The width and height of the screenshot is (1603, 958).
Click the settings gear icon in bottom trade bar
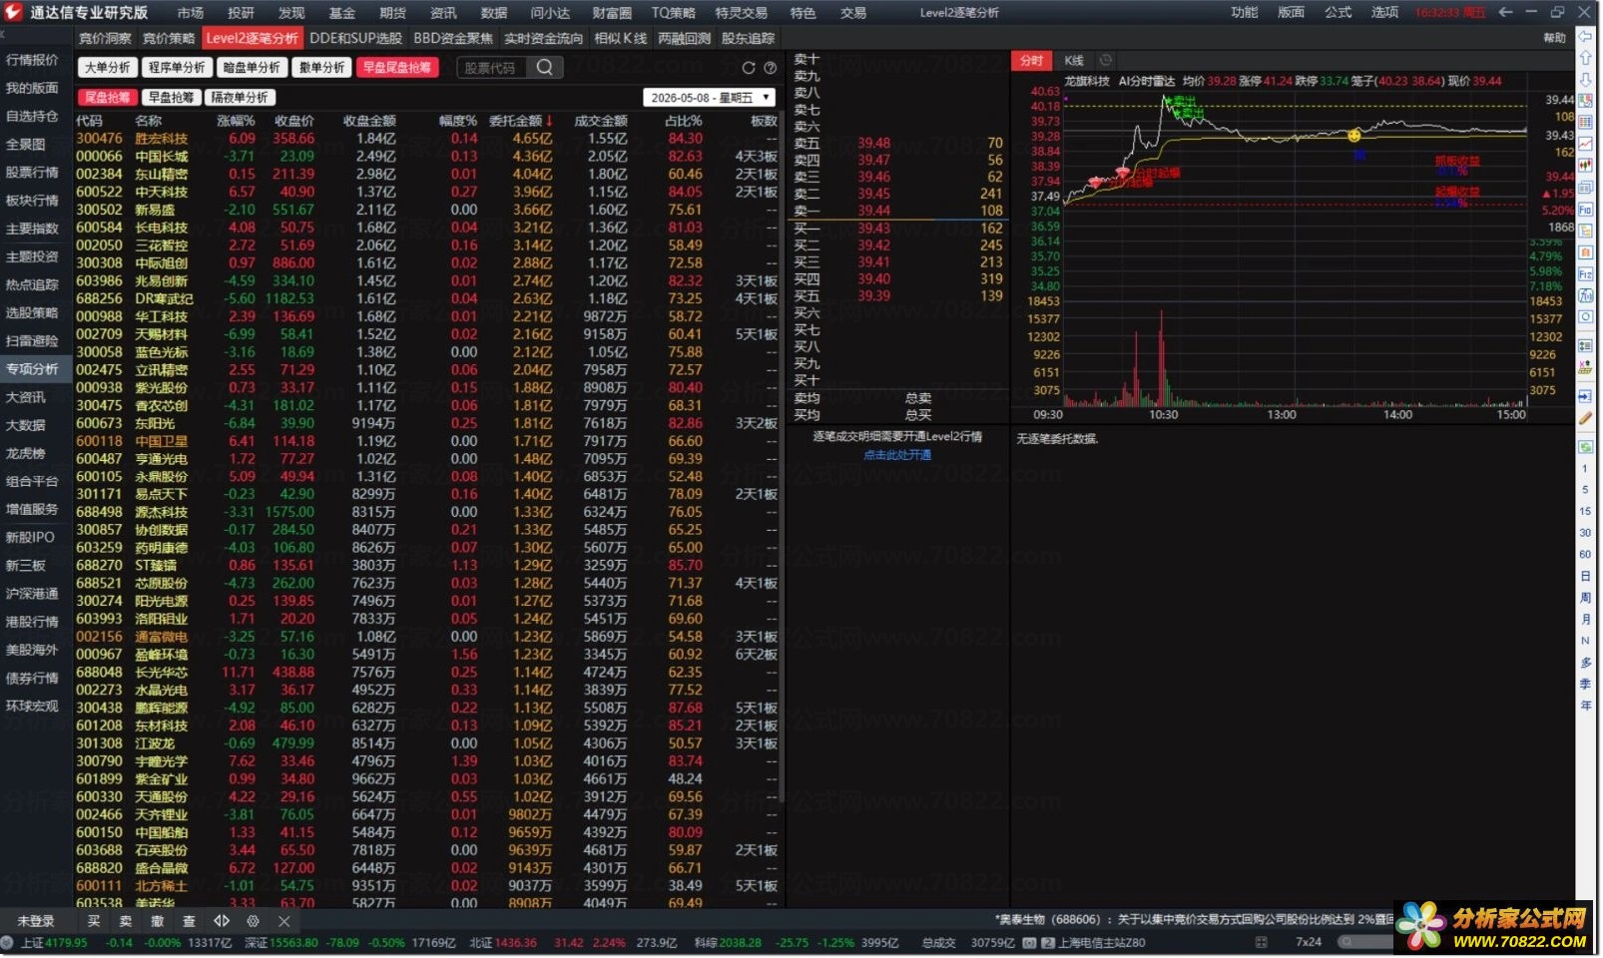pyautogui.click(x=253, y=922)
